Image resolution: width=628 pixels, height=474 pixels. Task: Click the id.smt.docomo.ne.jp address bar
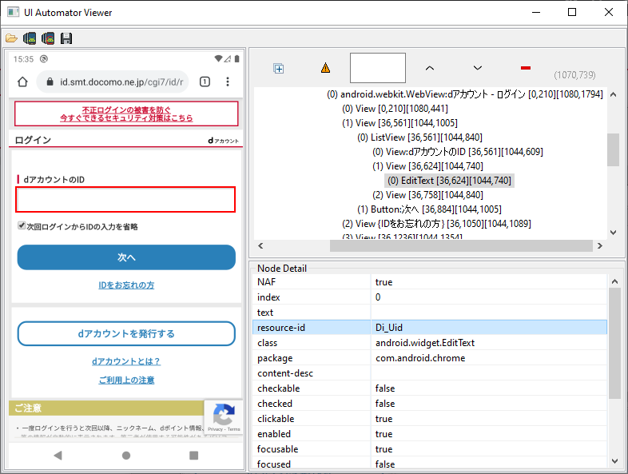coord(113,82)
